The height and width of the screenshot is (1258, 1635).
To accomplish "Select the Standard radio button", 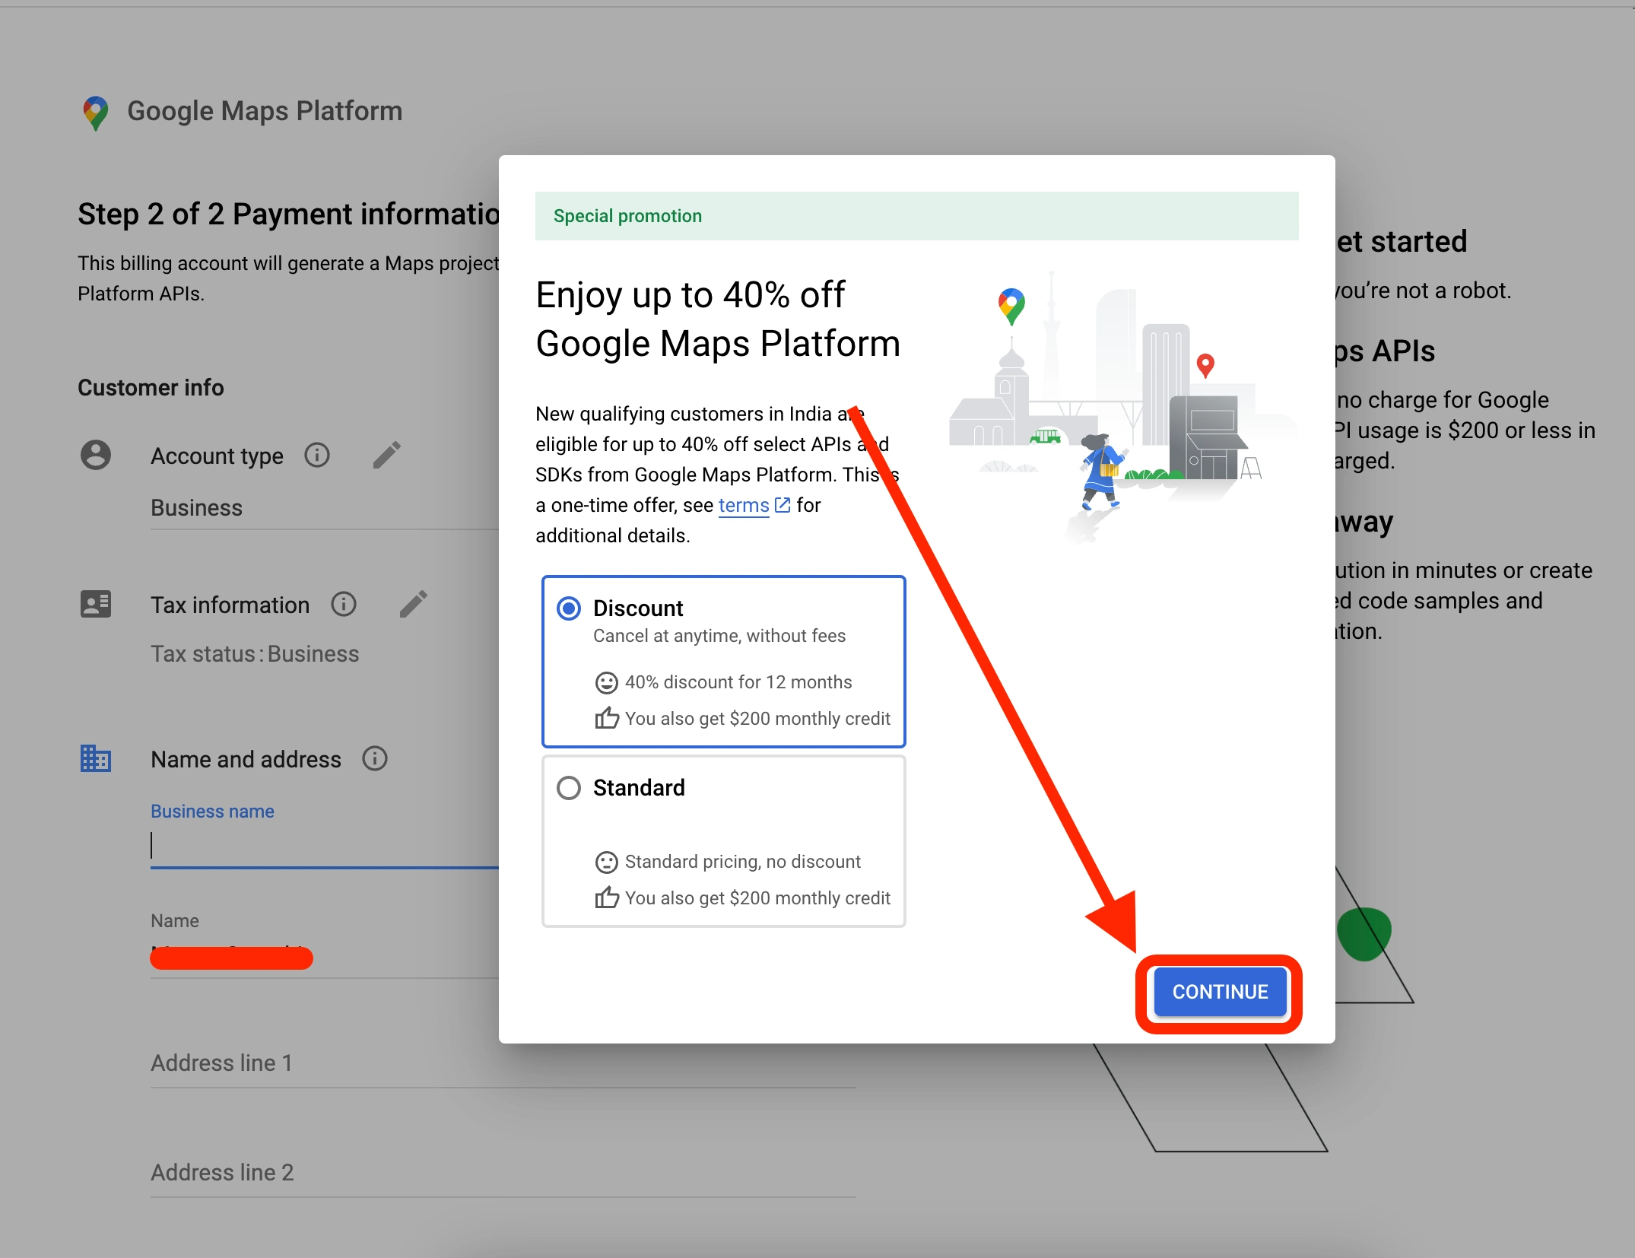I will pos(569,788).
